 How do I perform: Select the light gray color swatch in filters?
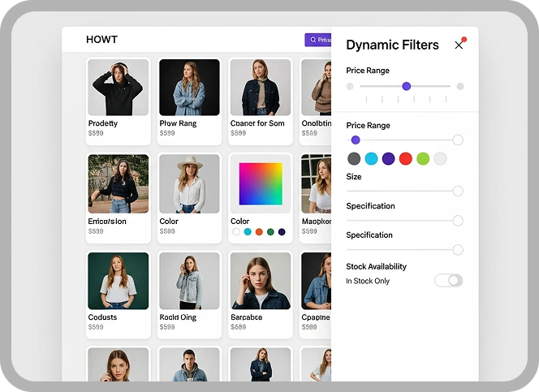click(440, 159)
